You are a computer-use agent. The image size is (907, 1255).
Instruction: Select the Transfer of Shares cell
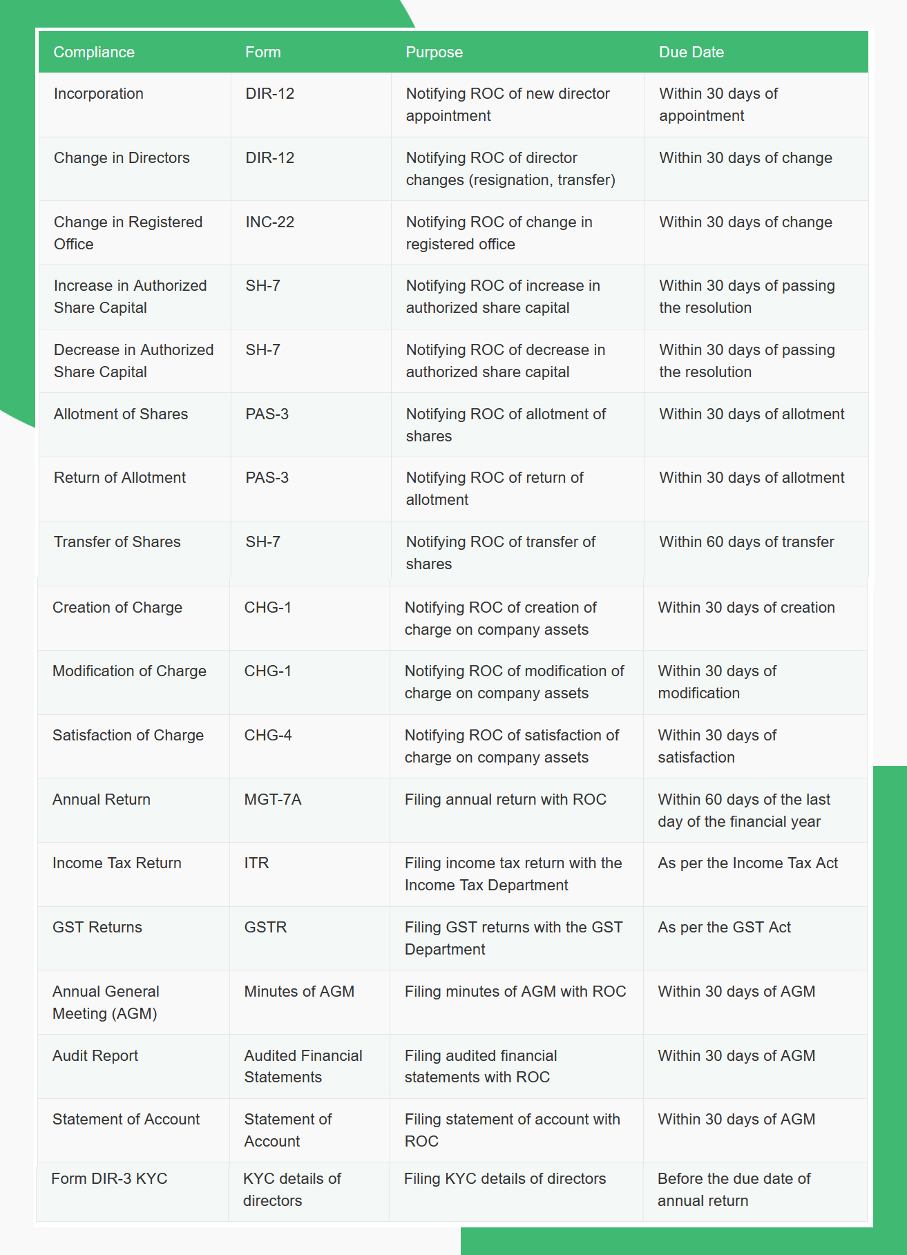click(117, 542)
